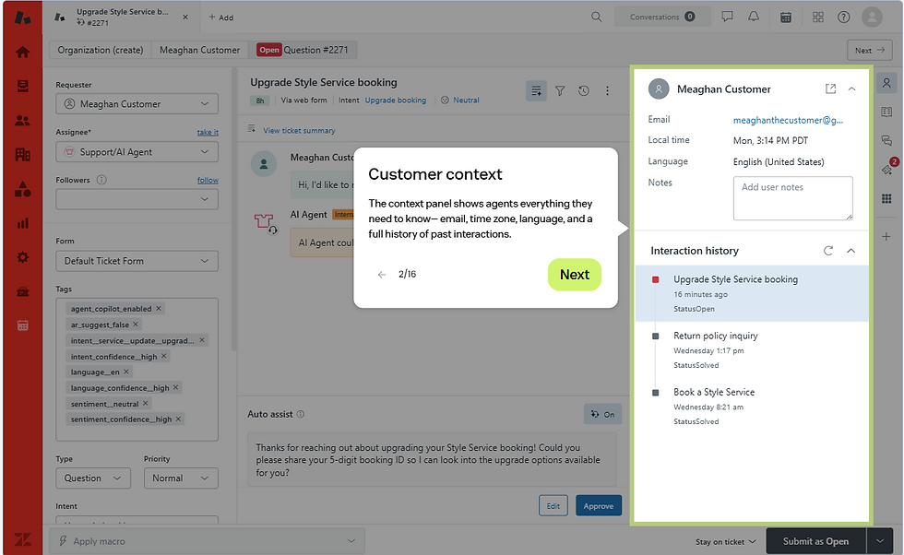The image size is (904, 555).
Task: Click Edit suggested reply button
Action: (553, 506)
